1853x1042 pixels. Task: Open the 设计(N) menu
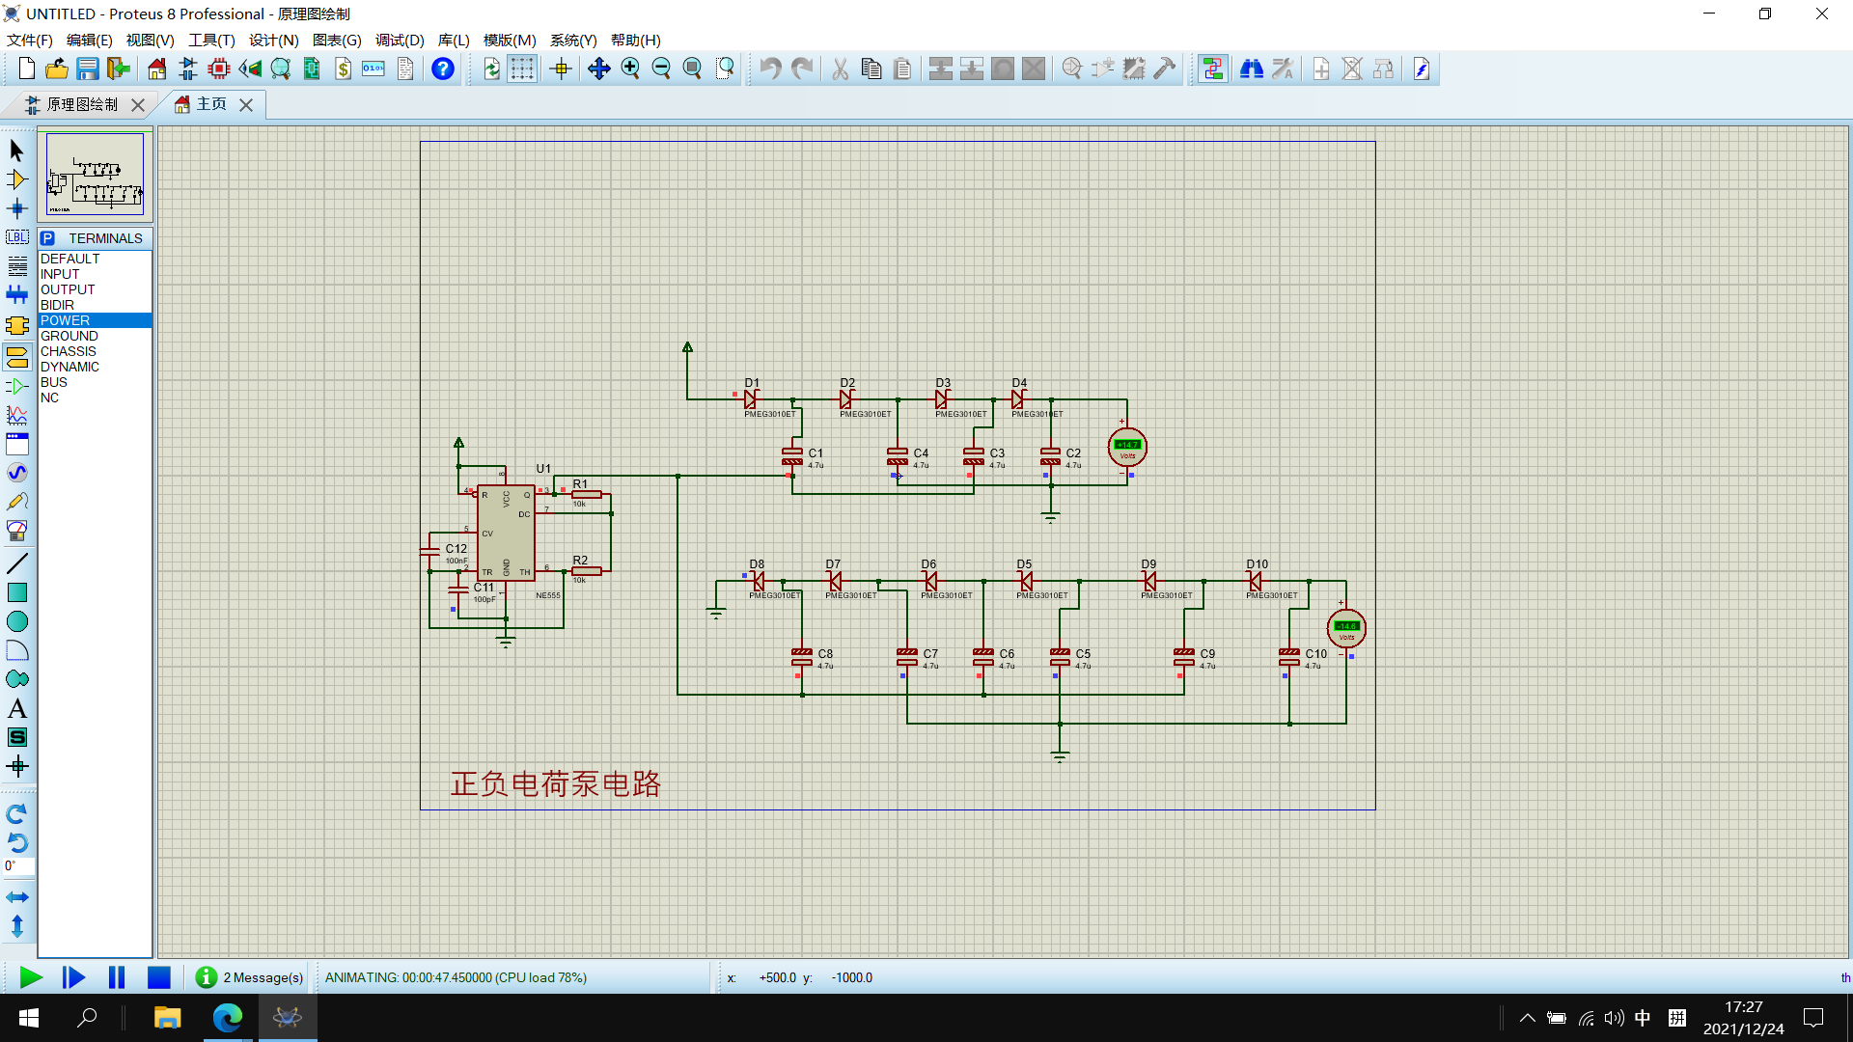coord(273,40)
